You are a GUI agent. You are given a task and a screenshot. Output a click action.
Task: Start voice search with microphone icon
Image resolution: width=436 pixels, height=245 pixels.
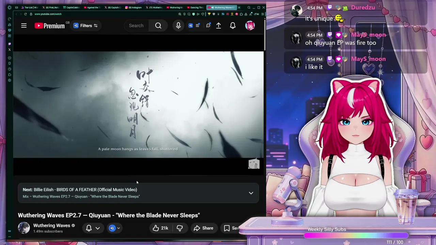tap(178, 26)
